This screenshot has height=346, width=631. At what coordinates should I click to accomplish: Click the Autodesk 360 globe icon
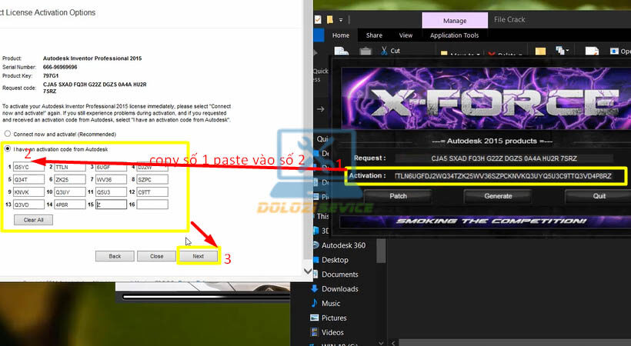point(315,245)
